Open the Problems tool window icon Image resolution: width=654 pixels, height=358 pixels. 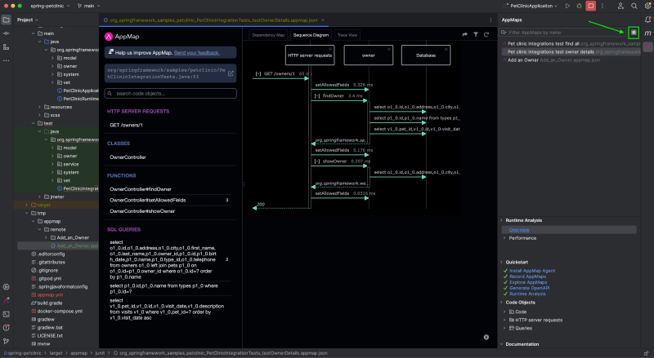[7, 328]
